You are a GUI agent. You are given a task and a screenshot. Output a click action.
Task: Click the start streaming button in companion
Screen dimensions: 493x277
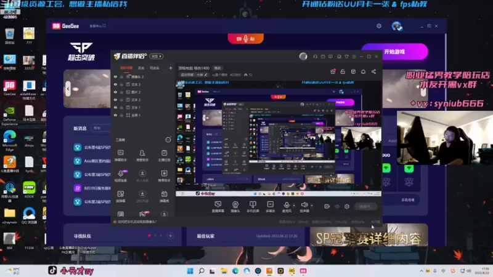366,206
